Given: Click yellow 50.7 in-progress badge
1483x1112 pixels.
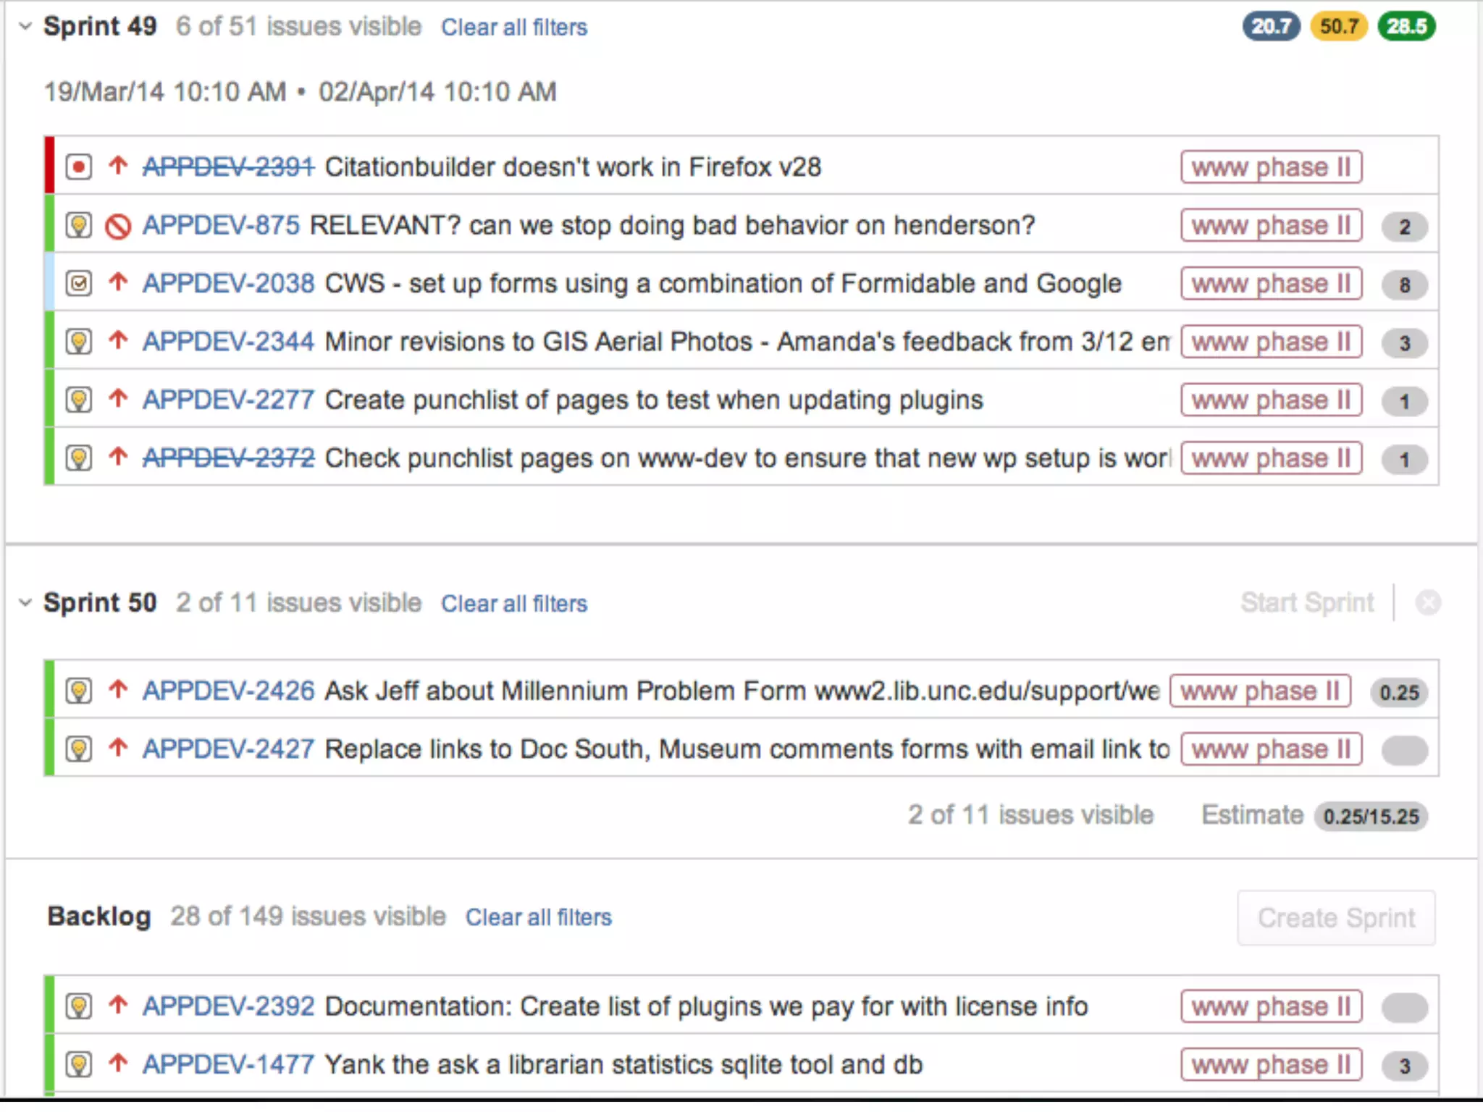Looking at the screenshot, I should pyautogui.click(x=1339, y=27).
